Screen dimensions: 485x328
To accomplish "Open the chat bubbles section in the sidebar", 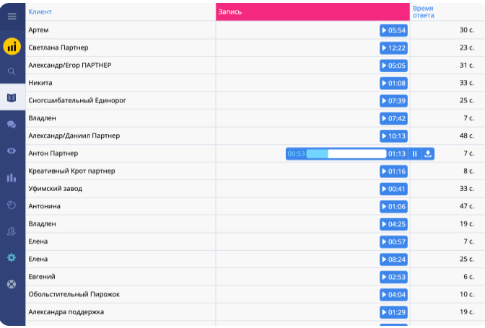I will [x=12, y=124].
